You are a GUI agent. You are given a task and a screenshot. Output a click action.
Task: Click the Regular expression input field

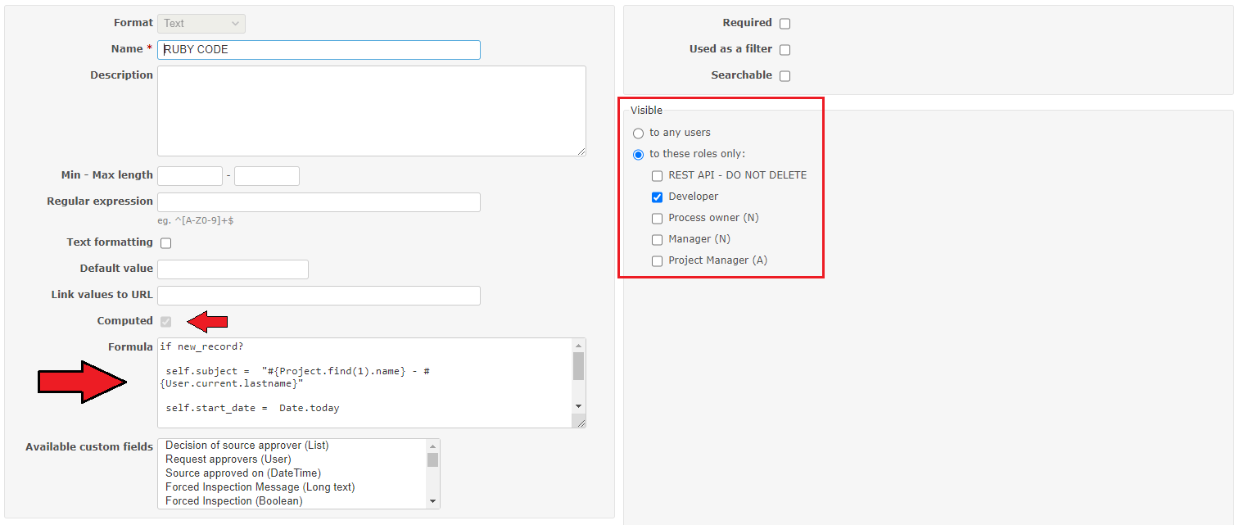click(x=318, y=201)
